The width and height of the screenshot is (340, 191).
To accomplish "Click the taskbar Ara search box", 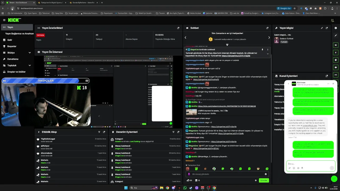I will point(143,188).
